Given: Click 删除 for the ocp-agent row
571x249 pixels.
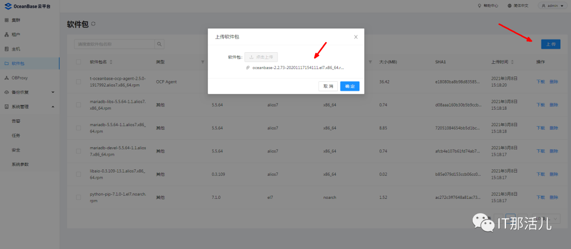Looking at the screenshot, I should click(554, 82).
